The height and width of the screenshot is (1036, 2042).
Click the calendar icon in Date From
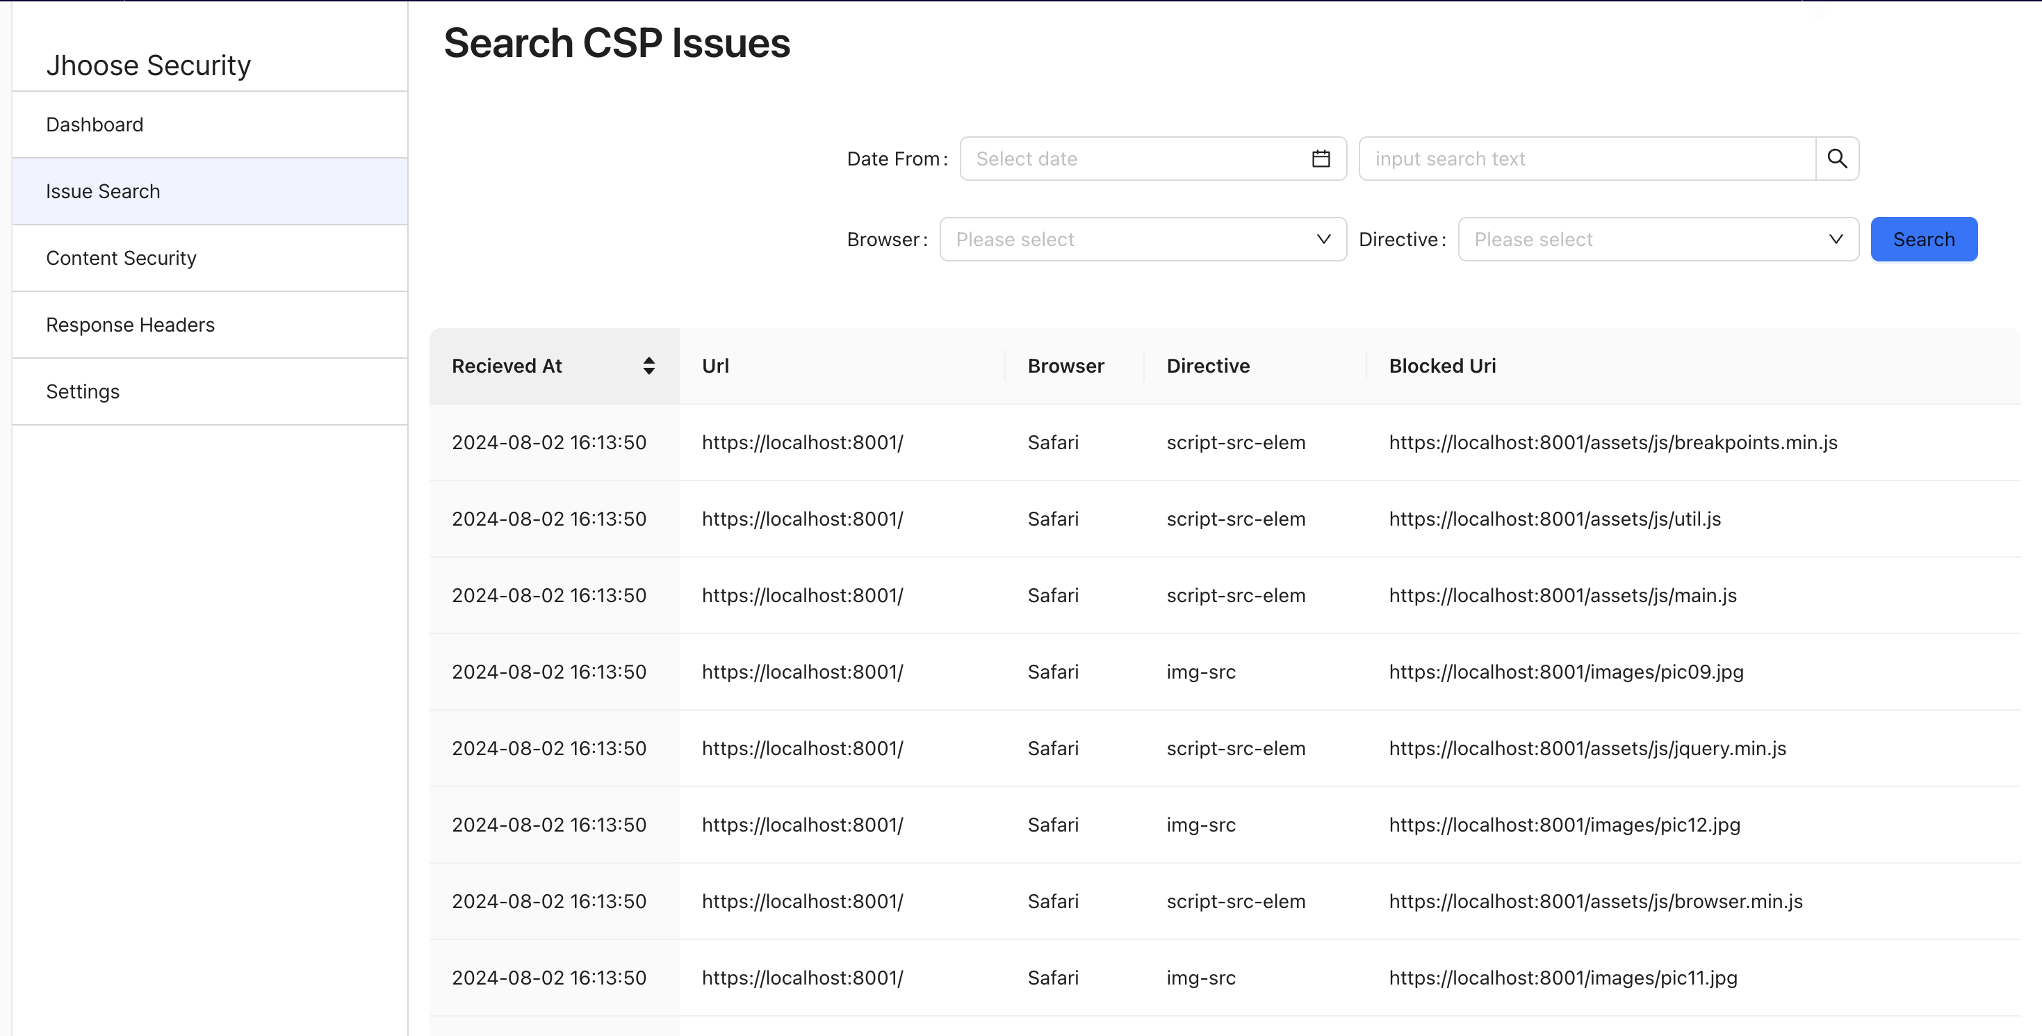click(1320, 159)
